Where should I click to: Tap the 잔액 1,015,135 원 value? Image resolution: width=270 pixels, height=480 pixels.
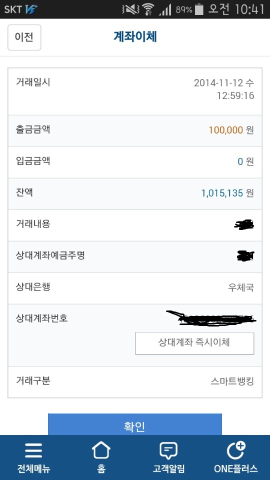point(227,193)
